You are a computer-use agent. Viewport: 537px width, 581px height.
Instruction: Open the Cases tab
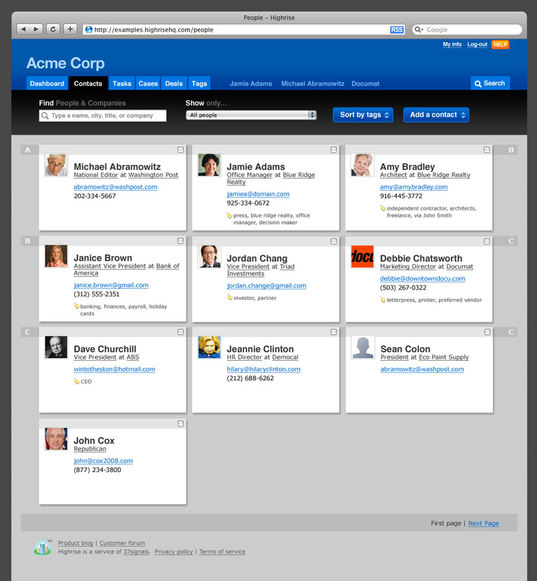pyautogui.click(x=148, y=83)
